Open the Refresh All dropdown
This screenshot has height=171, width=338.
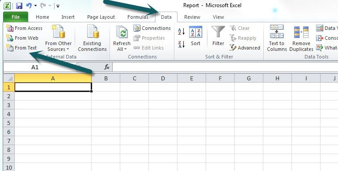tap(122, 46)
